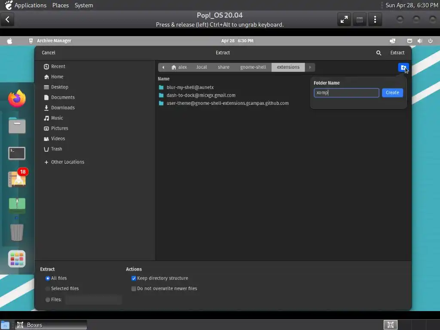
Task: Open the keyboard shortcuts button in Boxes
Action: click(360, 19)
